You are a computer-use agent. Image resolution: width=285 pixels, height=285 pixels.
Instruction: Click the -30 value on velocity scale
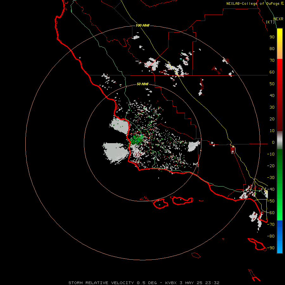[x=271, y=178]
